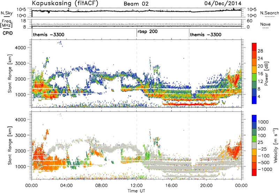This screenshot has height=193, width=279.
Task: Click the '18' tick on the frequency axis
Action: click(x=23, y=21)
